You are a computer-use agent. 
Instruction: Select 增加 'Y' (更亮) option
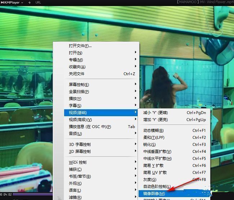pyautogui.click(x=174, y=120)
